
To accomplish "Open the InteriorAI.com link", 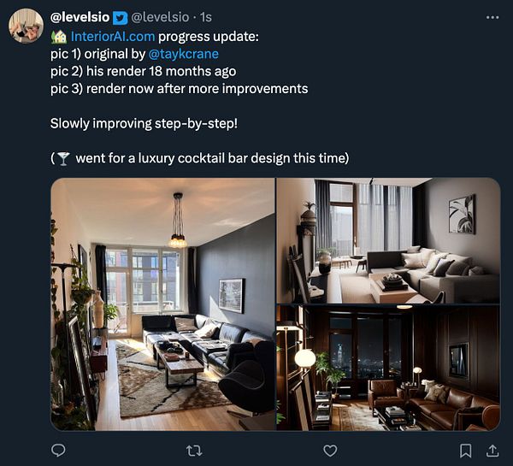I will 113,36.
